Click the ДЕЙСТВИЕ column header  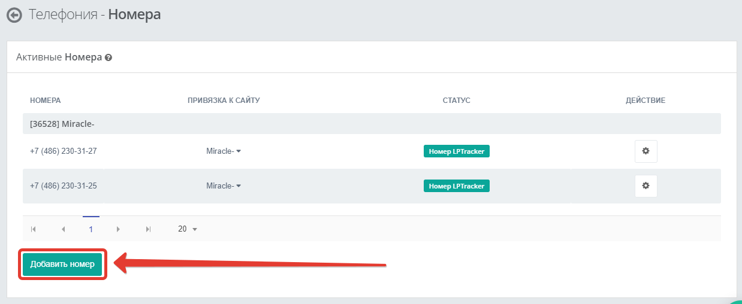coord(646,101)
